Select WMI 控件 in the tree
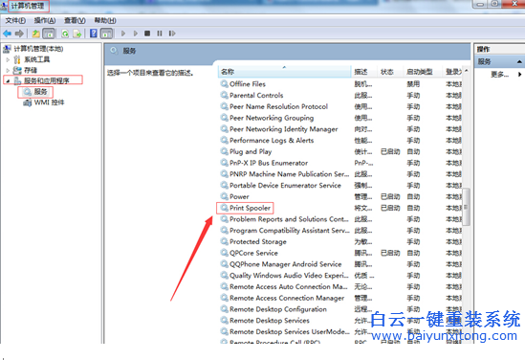Screen dimensions: 525x360 click(49, 102)
